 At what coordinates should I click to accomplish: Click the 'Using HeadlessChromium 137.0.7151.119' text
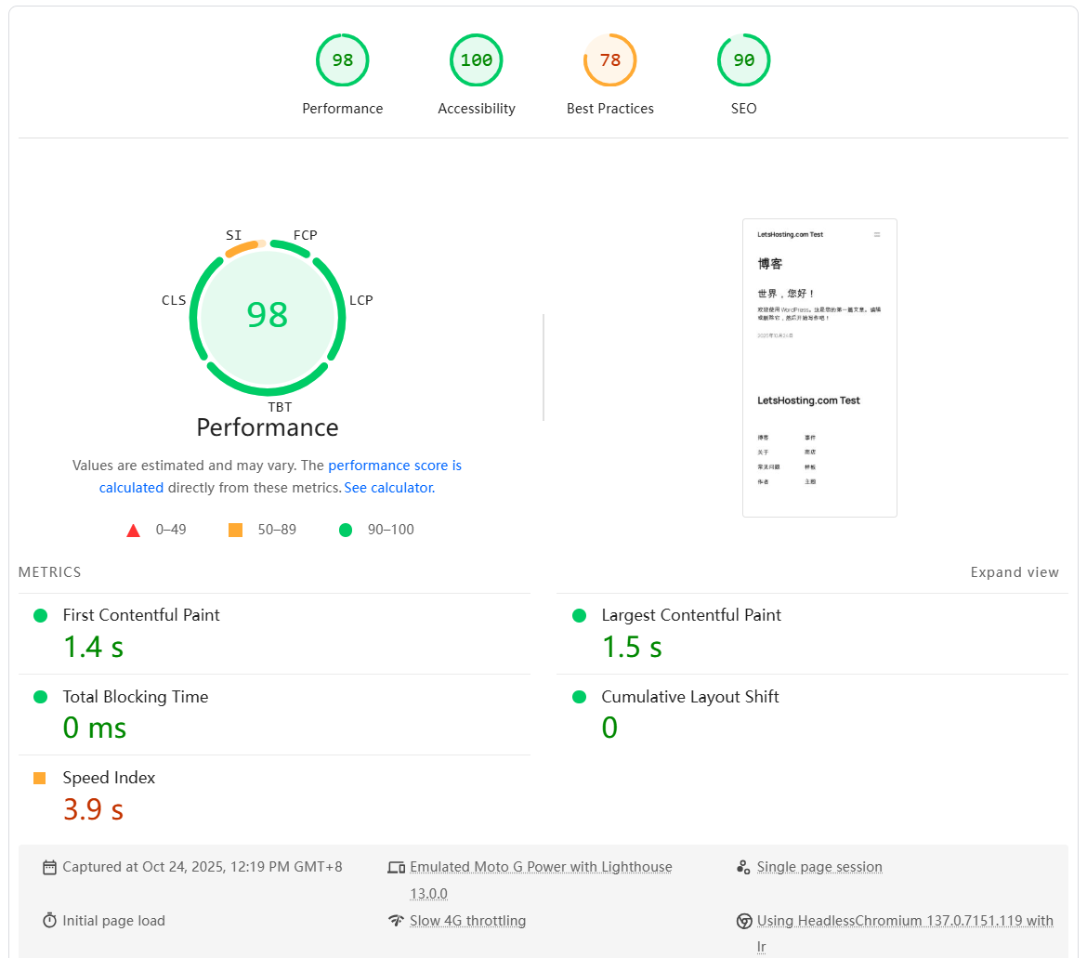(889, 921)
